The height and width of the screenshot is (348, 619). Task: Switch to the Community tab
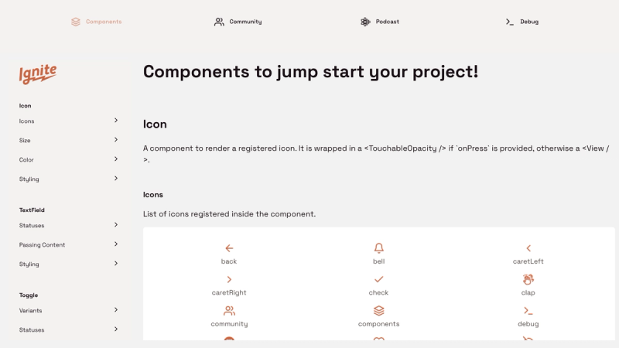click(238, 22)
